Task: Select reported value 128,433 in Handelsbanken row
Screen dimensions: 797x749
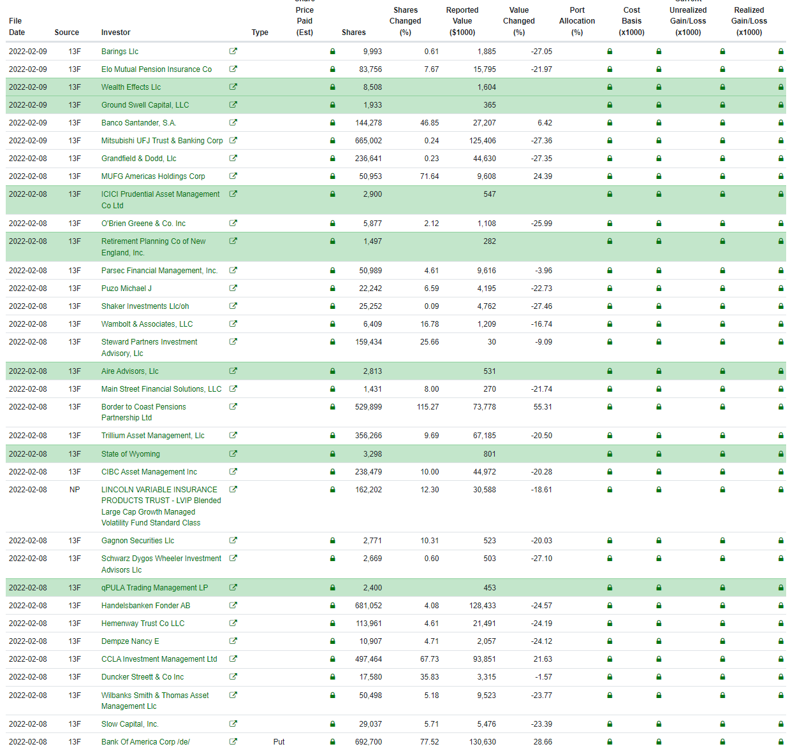Action: coord(483,606)
